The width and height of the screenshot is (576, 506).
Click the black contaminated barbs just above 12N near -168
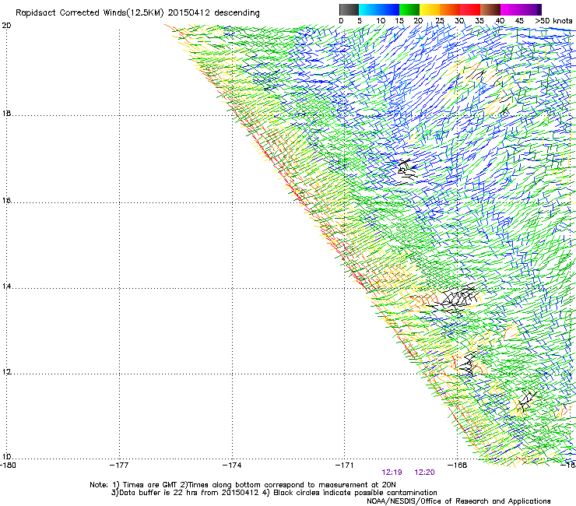pyautogui.click(x=467, y=364)
